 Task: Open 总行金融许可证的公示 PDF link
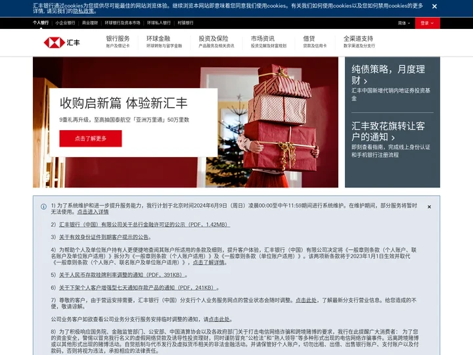click(x=145, y=225)
